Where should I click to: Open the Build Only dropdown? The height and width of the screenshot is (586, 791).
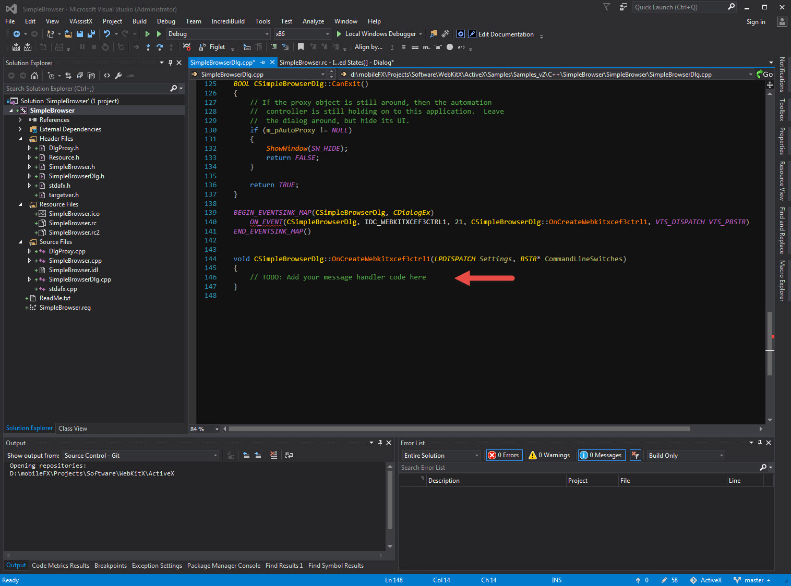(686, 455)
